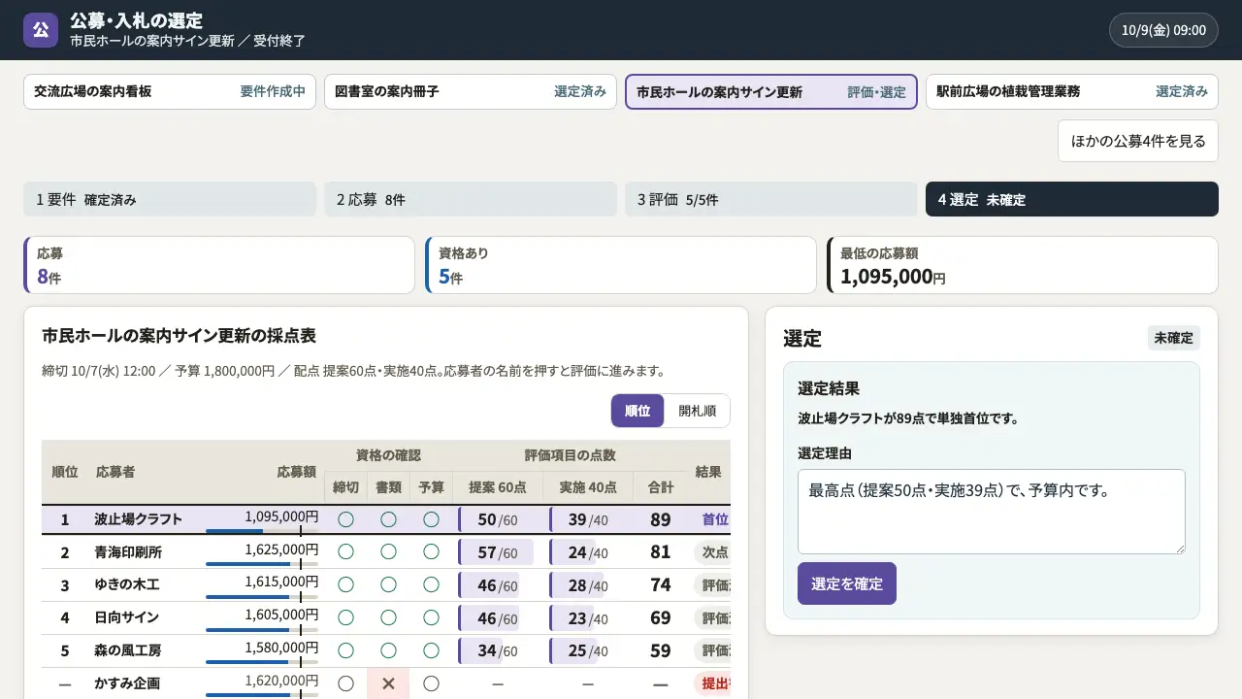Click the 最低の応募額 summary card
Image resolution: width=1242 pixels, height=699 pixels.
click(x=1023, y=265)
